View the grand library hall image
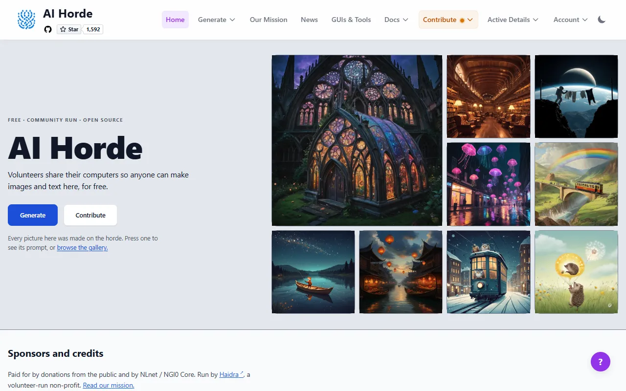The width and height of the screenshot is (626, 391). [x=489, y=96]
